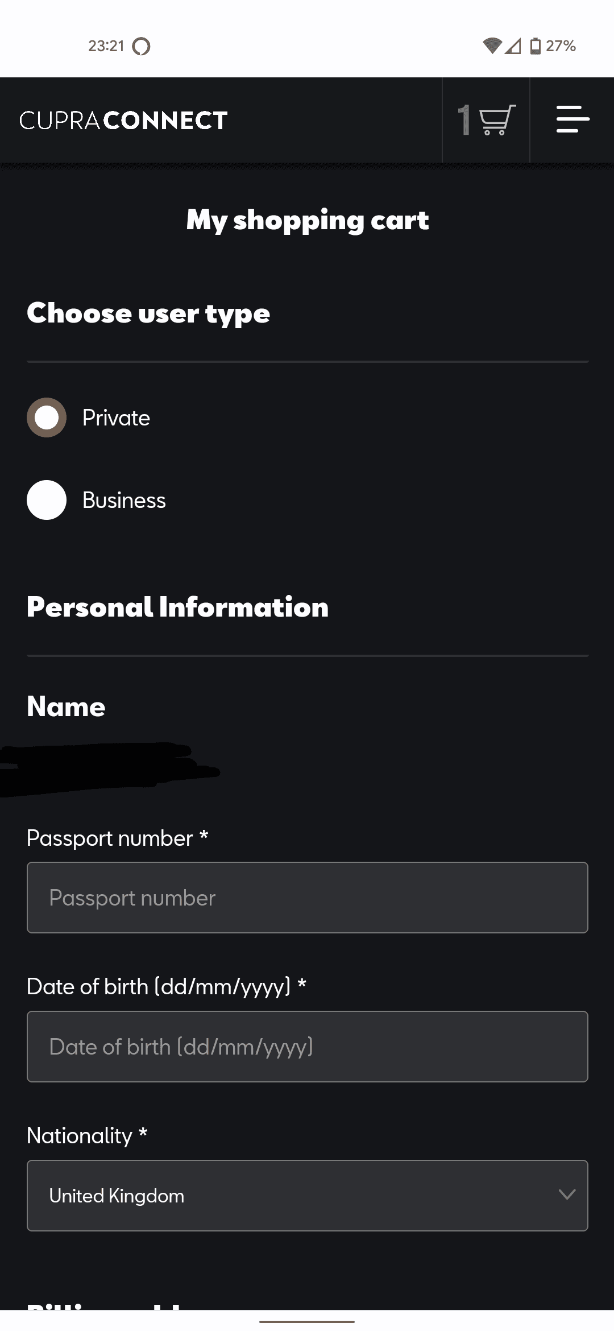Click the Business label text
The image size is (614, 1331).
[124, 501]
